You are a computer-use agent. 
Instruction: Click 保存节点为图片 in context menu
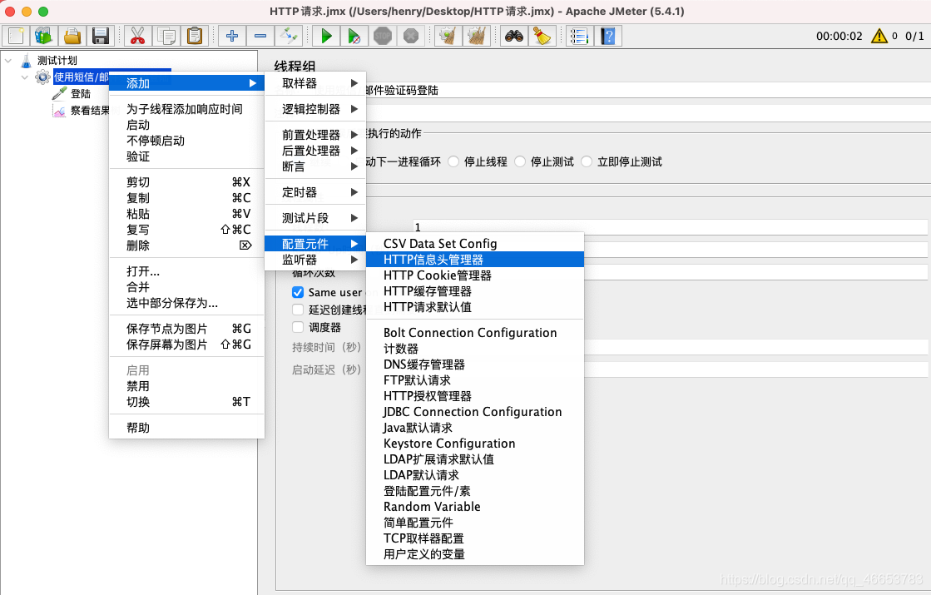point(186,329)
